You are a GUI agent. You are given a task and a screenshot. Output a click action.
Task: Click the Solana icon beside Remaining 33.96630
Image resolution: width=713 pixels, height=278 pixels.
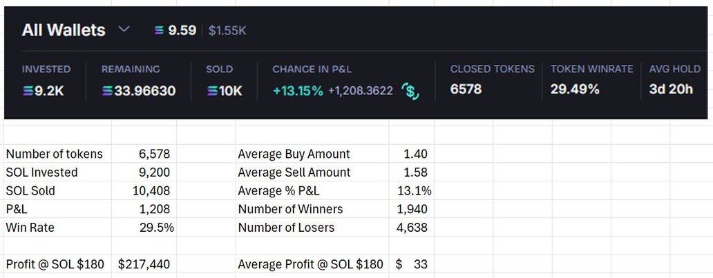point(107,90)
